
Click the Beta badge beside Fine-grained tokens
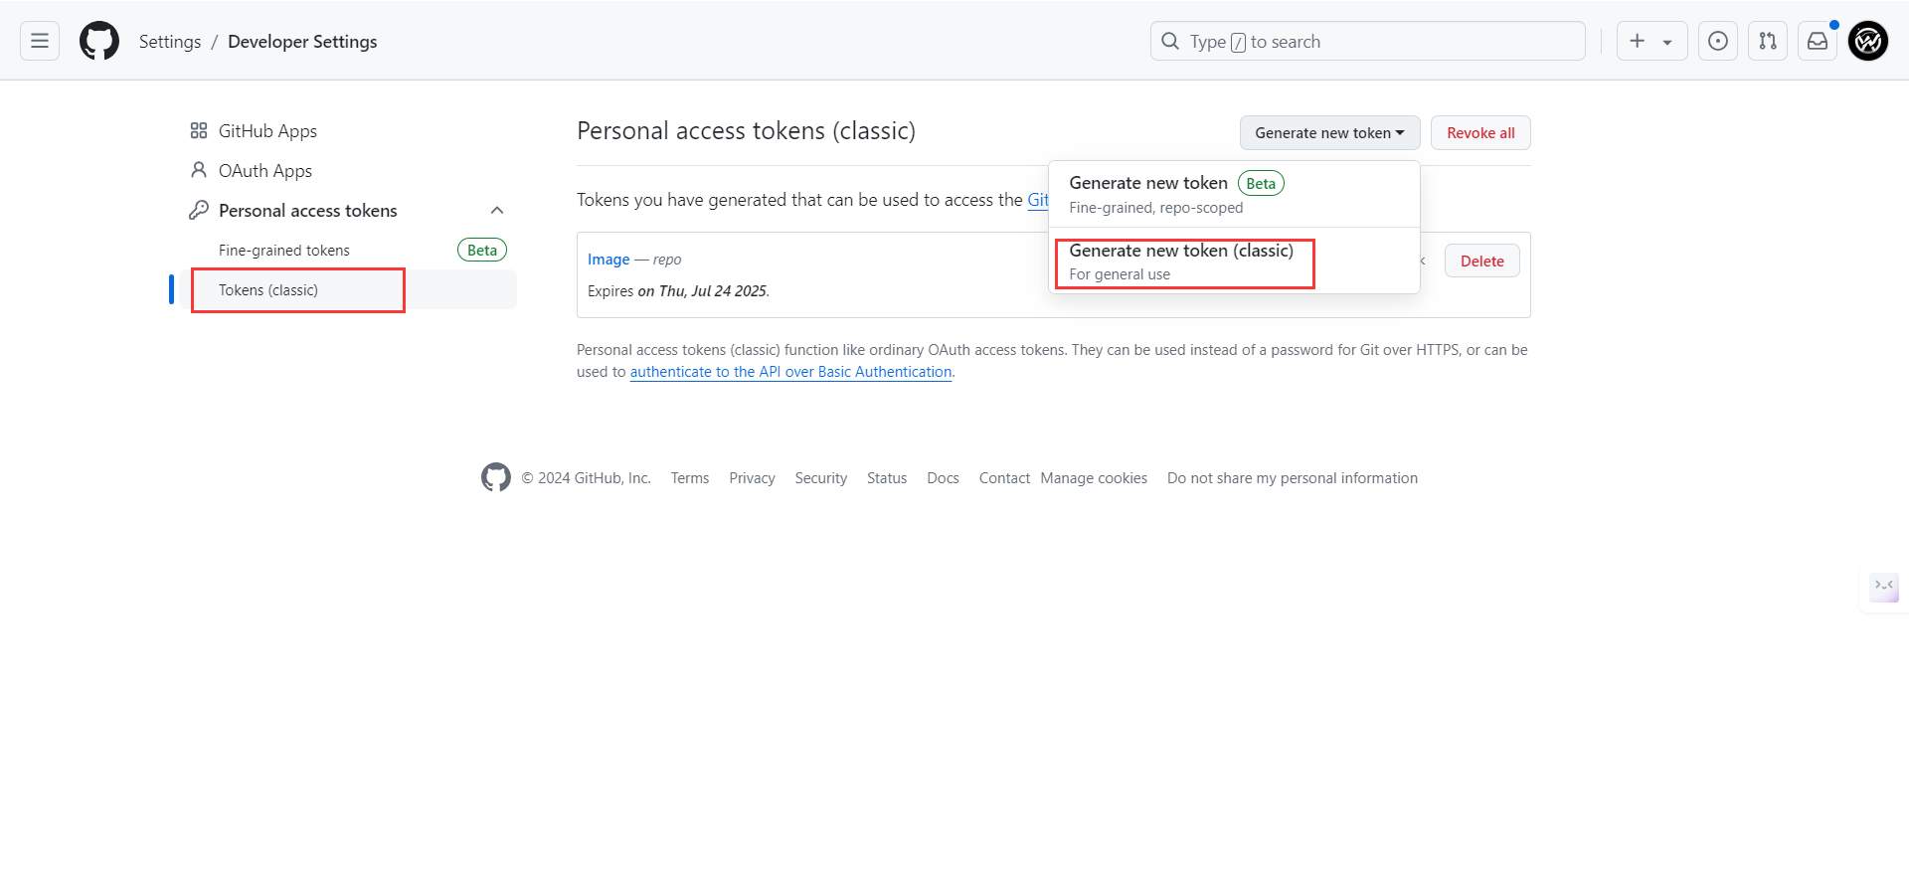click(482, 251)
